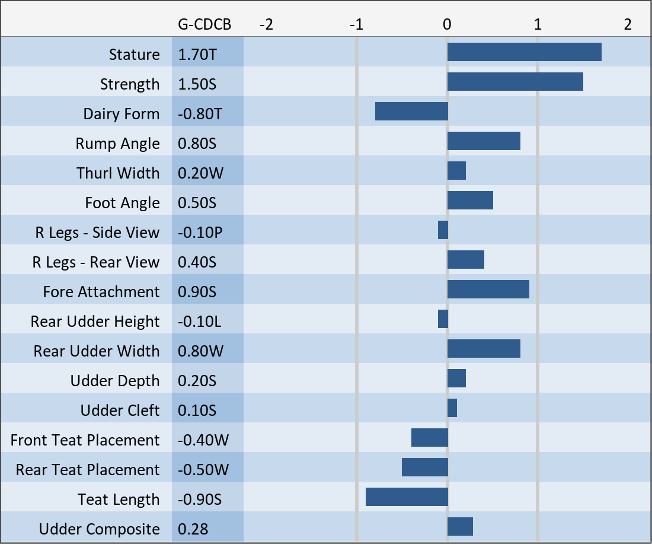The width and height of the screenshot is (652, 544).
Task: Click the axis label 2 in the header
Action: pos(627,24)
